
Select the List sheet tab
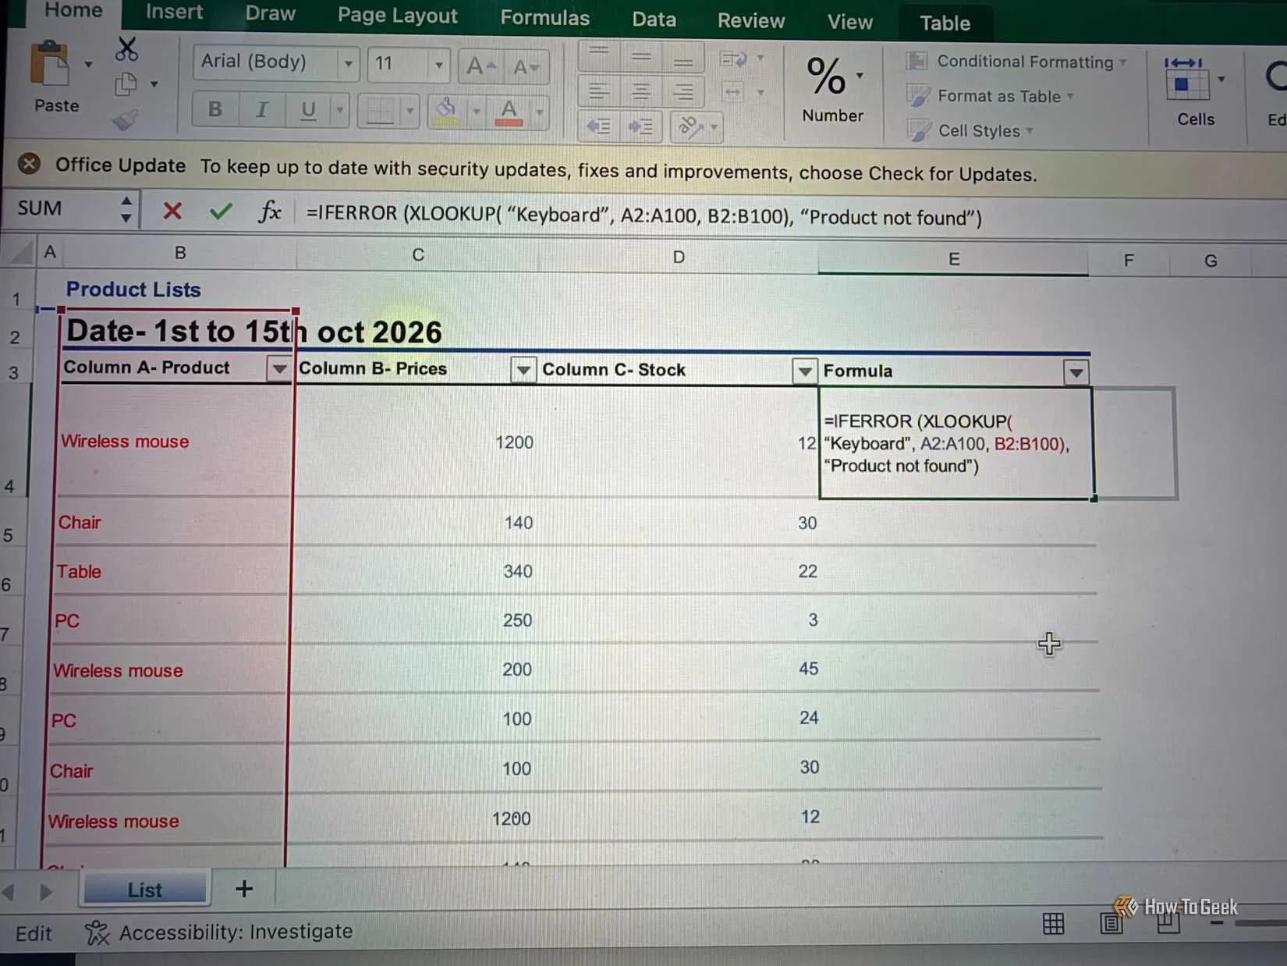145,890
